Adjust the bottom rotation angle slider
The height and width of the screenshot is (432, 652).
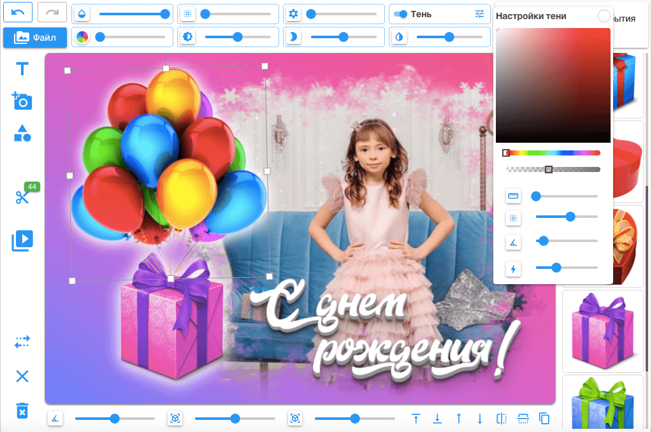(115, 419)
